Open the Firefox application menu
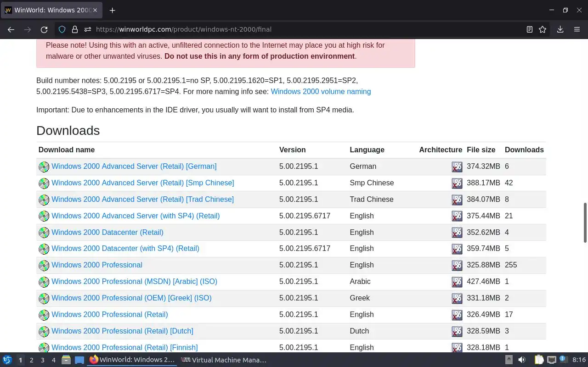Screen dimensions: 588x367 point(577,29)
